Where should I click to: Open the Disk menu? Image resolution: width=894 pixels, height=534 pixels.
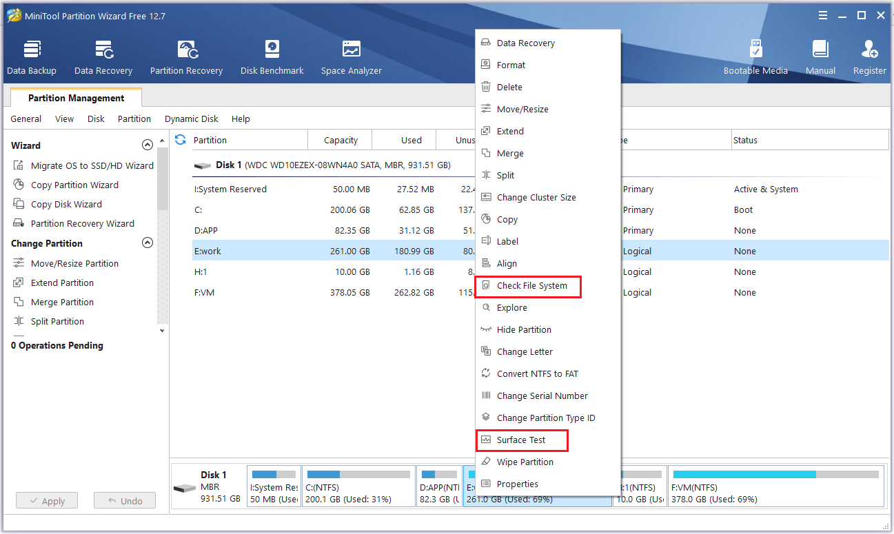pos(96,119)
